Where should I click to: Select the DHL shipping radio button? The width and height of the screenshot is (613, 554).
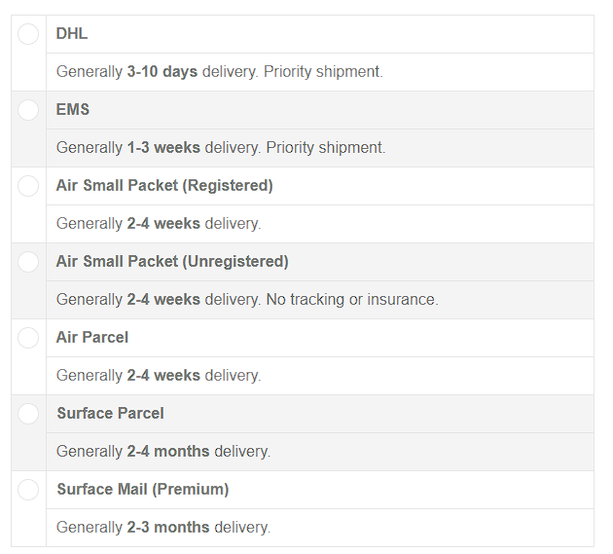point(28,34)
